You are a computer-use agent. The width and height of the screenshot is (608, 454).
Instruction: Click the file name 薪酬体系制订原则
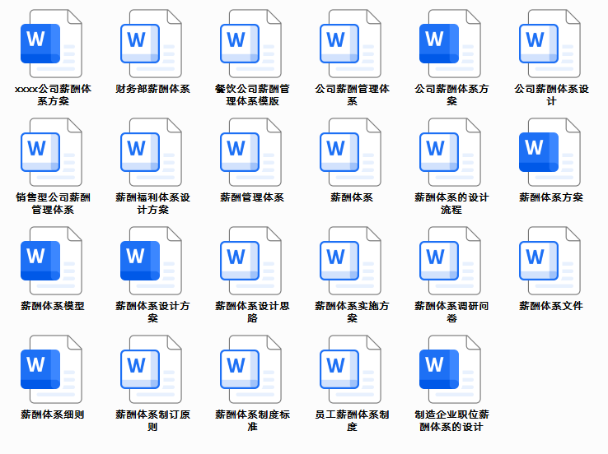pyautogui.click(x=152, y=420)
